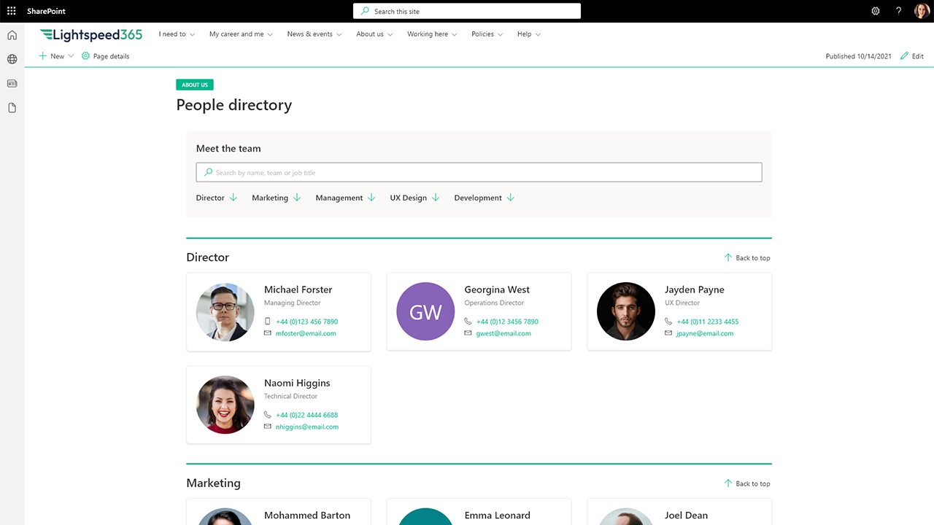Image resolution: width=934 pixels, height=525 pixels.
Task: Click the up arrow in Marketing section
Action: click(728, 483)
